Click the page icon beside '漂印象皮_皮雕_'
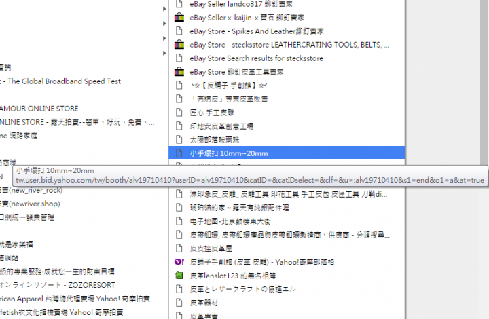 click(x=179, y=193)
